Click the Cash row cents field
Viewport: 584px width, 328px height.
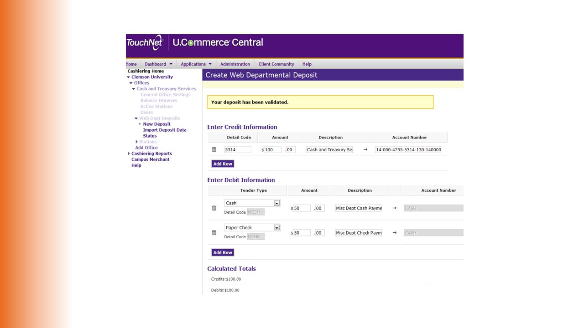click(320, 208)
